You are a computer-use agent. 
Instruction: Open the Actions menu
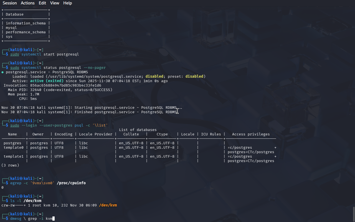(28, 3)
